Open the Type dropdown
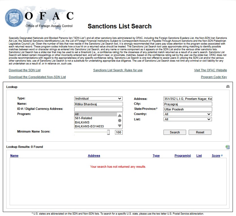Screen dimensions: 236x216 coord(98,98)
